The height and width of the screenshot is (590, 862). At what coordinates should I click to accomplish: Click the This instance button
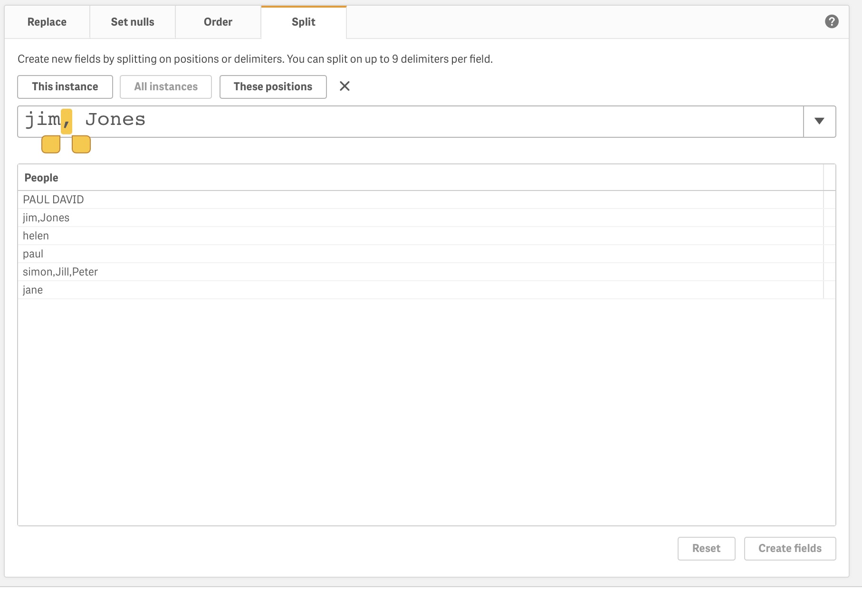click(x=65, y=87)
